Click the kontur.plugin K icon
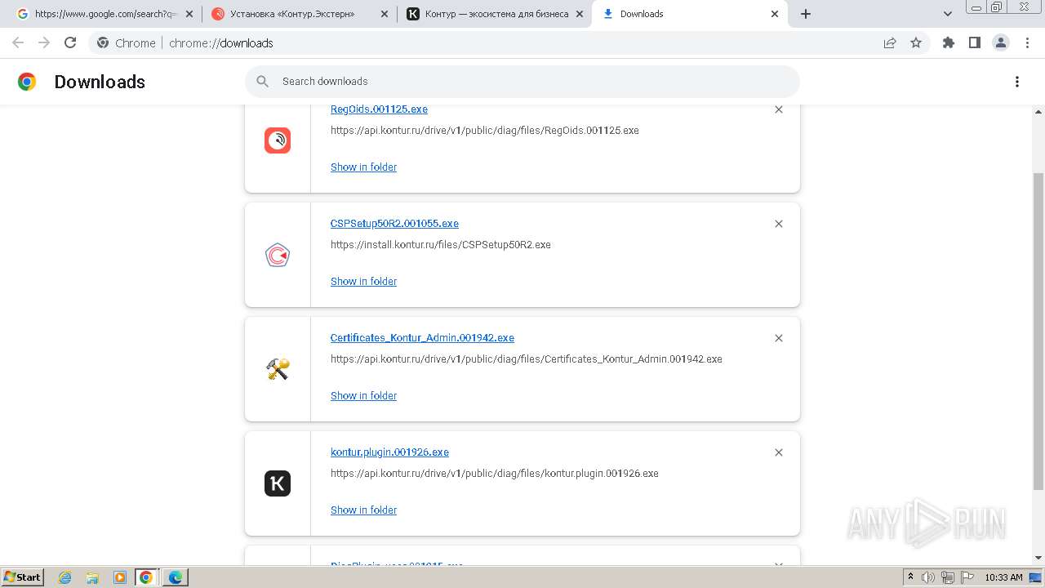Screen dimensions: 1045x588 coord(278,483)
